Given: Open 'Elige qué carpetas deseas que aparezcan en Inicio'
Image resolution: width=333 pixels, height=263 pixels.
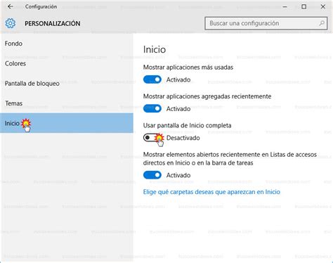Looking at the screenshot, I should coord(211,192).
